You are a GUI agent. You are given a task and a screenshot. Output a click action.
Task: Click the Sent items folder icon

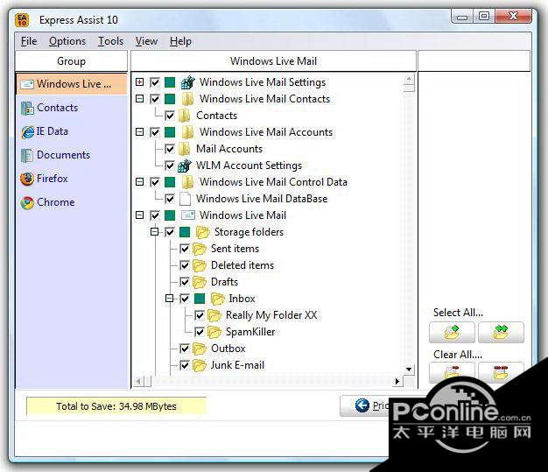point(200,249)
